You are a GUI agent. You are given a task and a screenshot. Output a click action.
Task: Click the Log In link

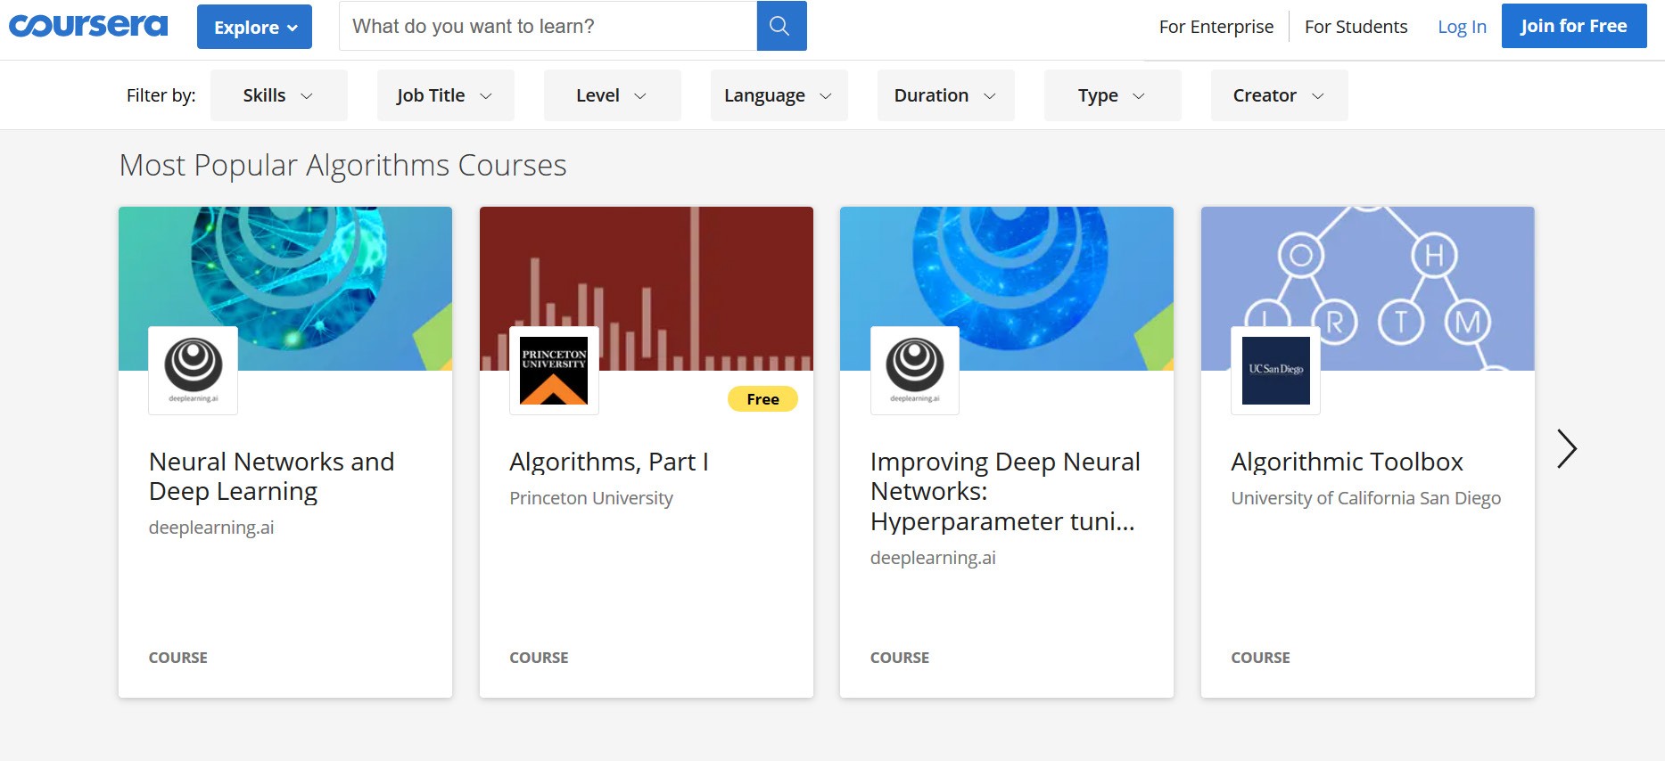click(1462, 27)
